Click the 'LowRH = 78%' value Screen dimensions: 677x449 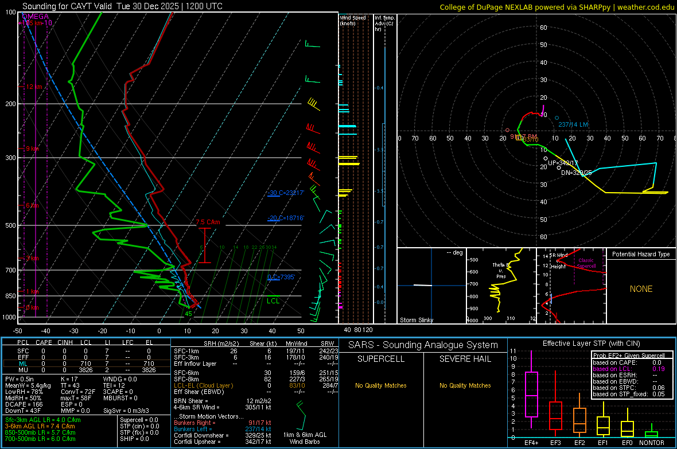(24, 392)
